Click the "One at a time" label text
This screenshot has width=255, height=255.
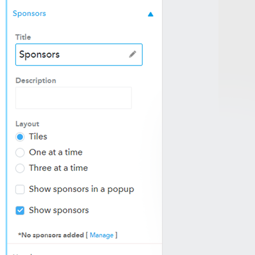tap(55, 152)
